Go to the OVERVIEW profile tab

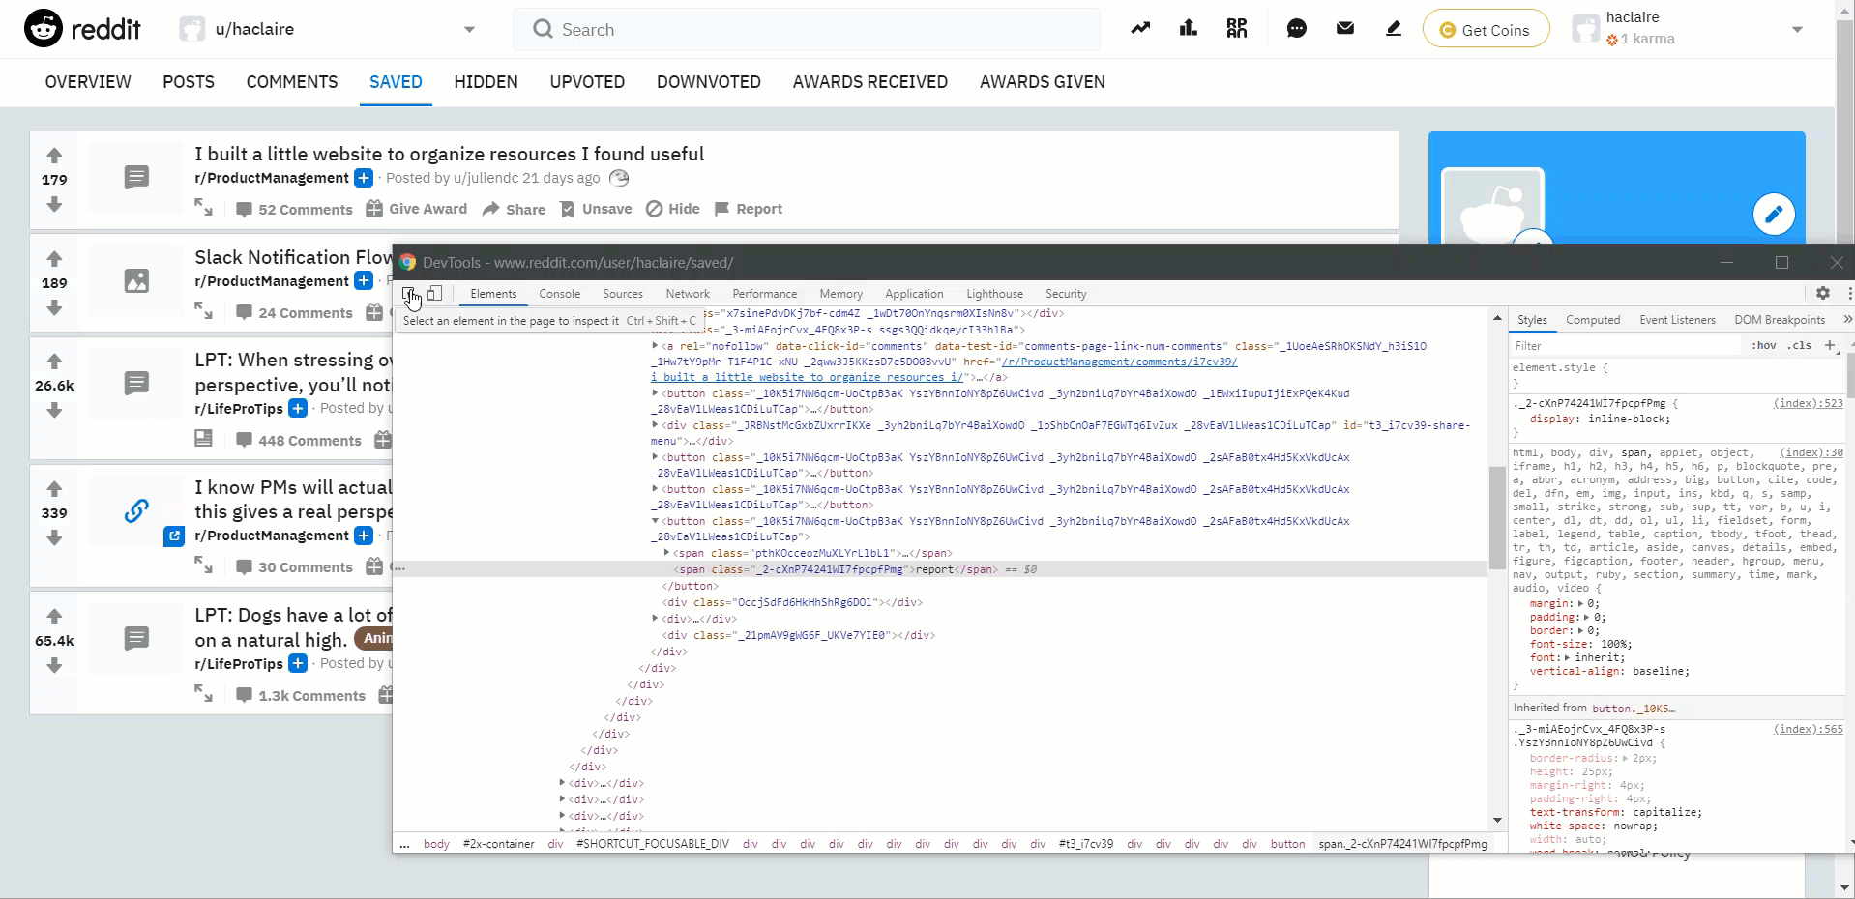pyautogui.click(x=88, y=82)
